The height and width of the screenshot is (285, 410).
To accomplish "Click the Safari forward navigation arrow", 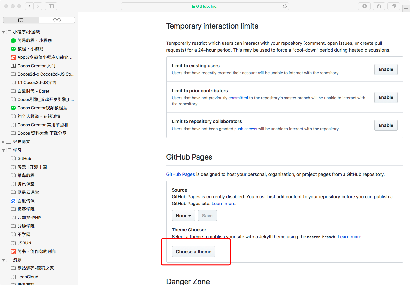I will (x=38, y=6).
